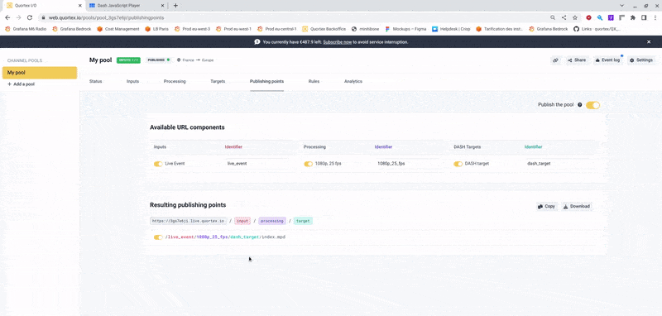Screen dimensions: 662x316
Task: Click the help icon beside Publish the pool
Action: (x=580, y=105)
